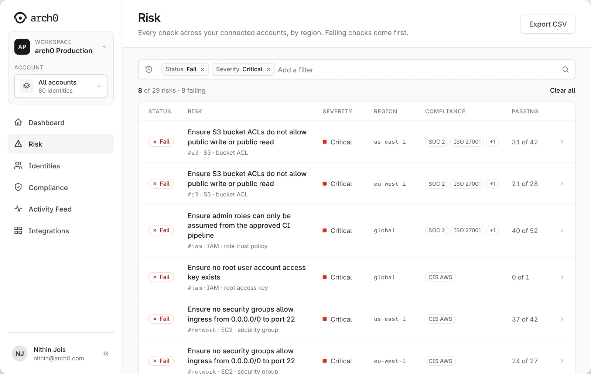
Task: Click Clear all filters
Action: click(563, 90)
